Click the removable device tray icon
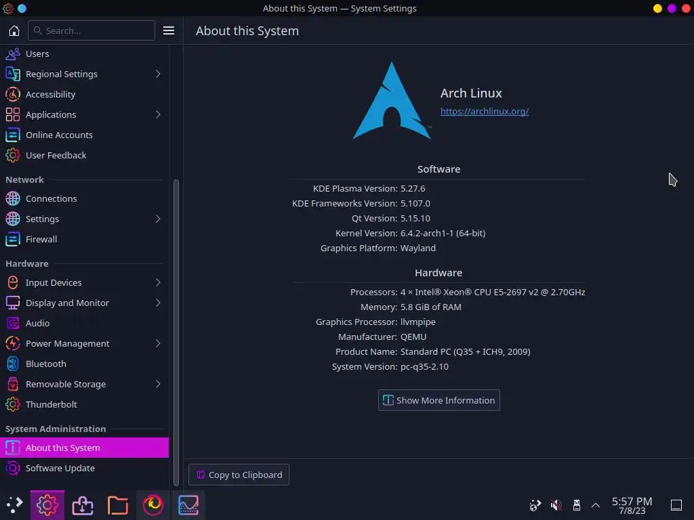 (x=576, y=505)
